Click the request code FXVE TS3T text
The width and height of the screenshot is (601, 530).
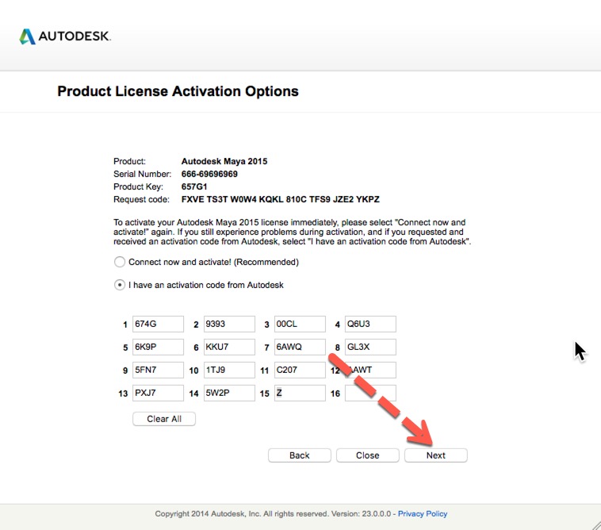tap(280, 199)
